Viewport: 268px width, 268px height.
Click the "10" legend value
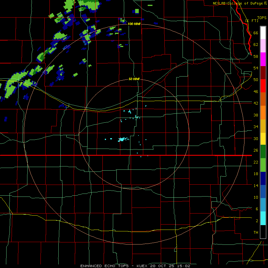point(256,197)
